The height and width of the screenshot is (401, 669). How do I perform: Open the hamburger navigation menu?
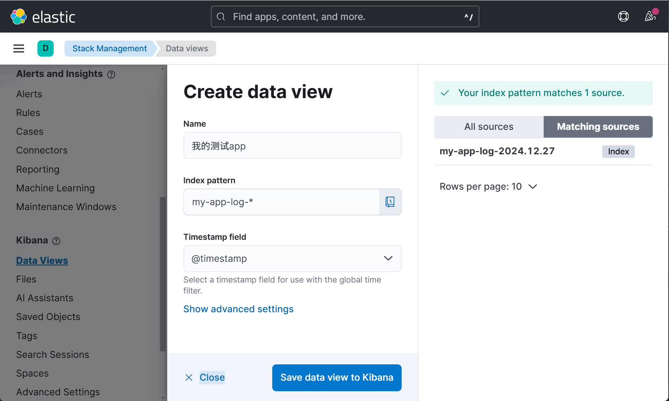click(19, 49)
